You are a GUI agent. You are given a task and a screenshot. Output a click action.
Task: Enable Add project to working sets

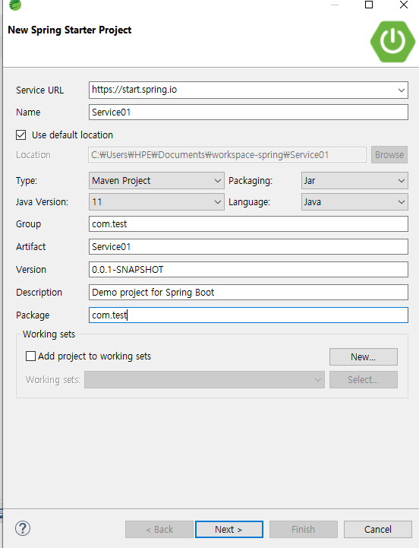30,356
